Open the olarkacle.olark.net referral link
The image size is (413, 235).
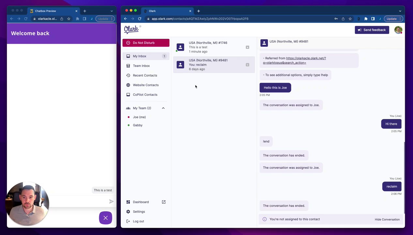pos(294,60)
